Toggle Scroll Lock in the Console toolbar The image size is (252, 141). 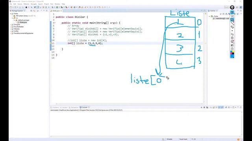213,107
